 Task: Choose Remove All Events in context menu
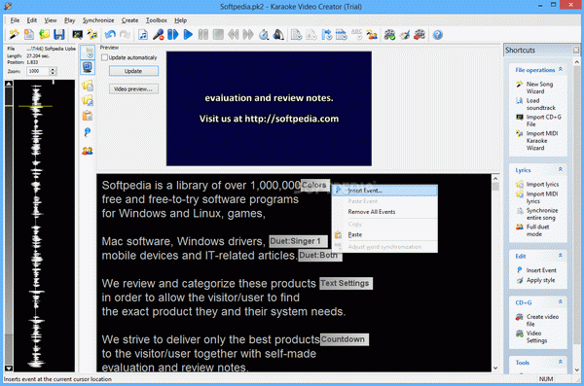coord(384,212)
